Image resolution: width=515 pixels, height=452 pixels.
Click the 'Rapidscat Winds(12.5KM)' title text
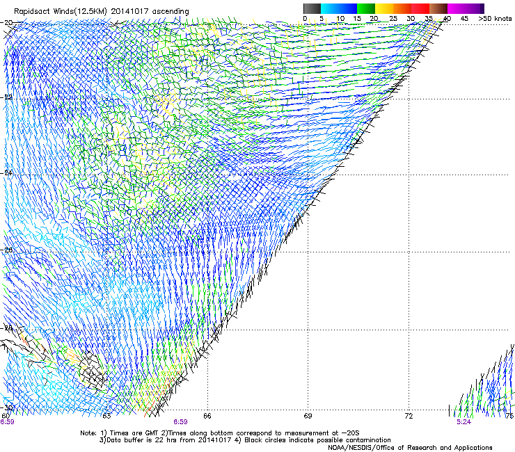coord(61,12)
